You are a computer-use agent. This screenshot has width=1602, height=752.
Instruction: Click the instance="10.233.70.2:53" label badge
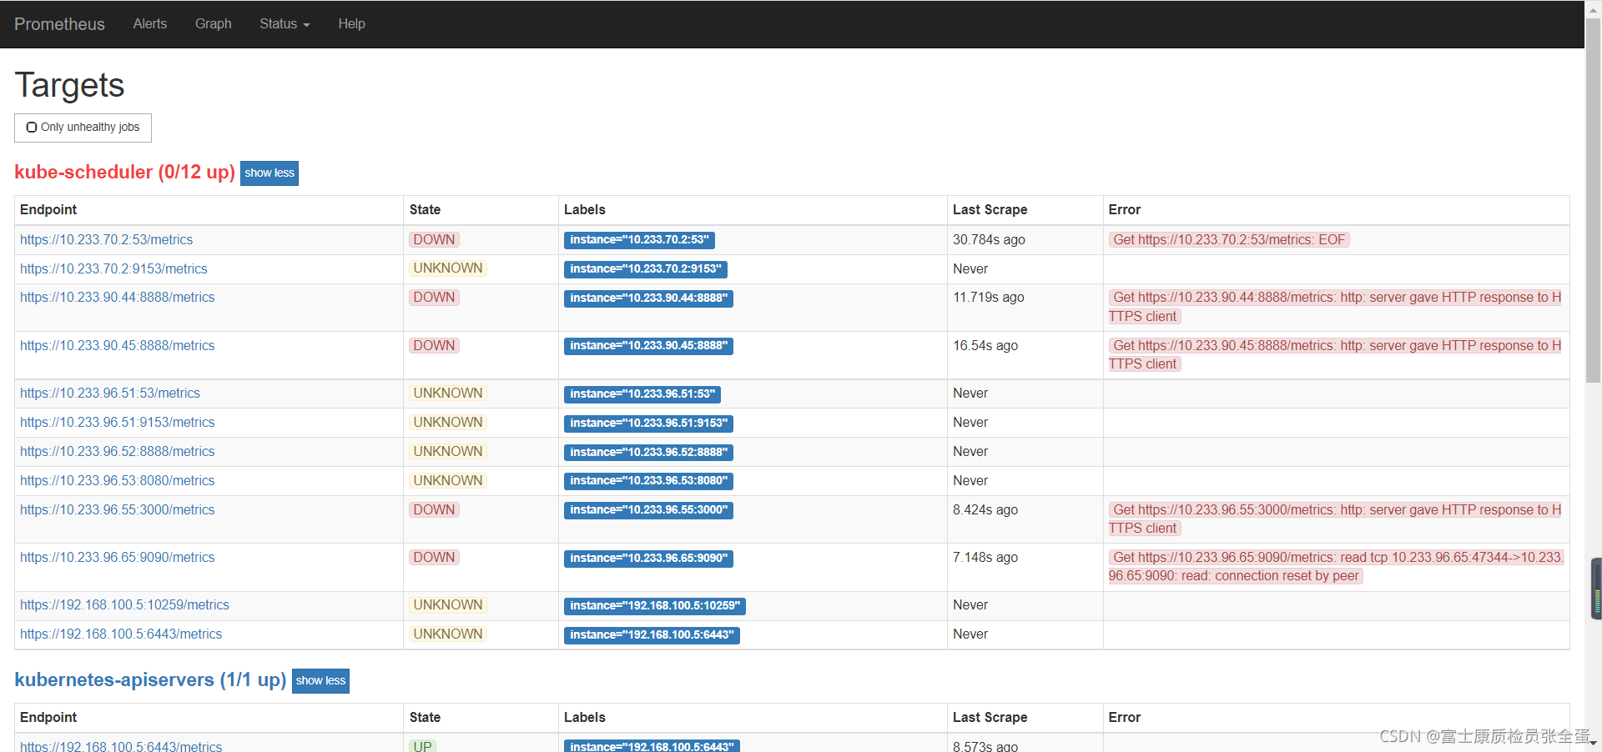639,240
